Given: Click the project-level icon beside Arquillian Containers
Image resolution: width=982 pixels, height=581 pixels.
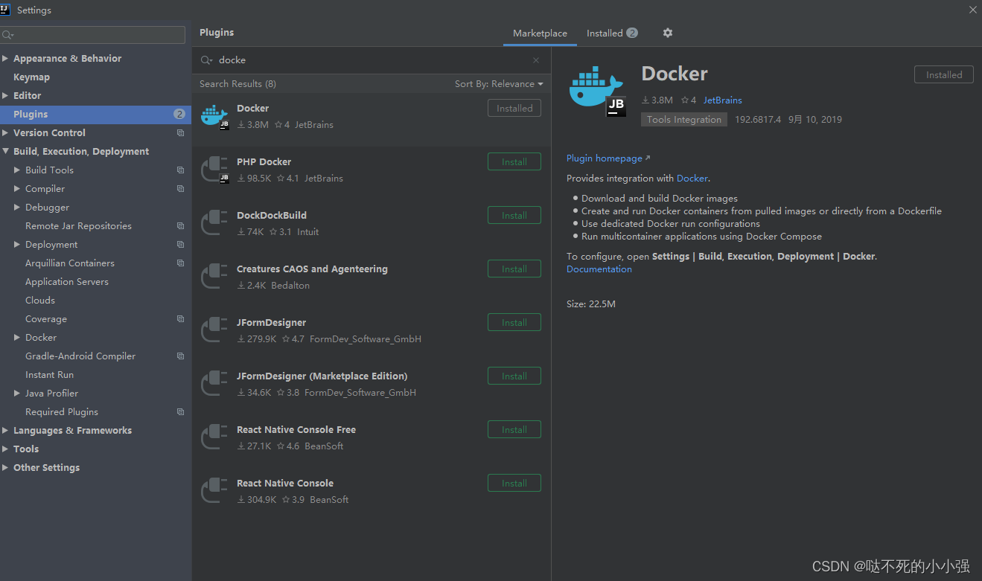Looking at the screenshot, I should coord(180,263).
